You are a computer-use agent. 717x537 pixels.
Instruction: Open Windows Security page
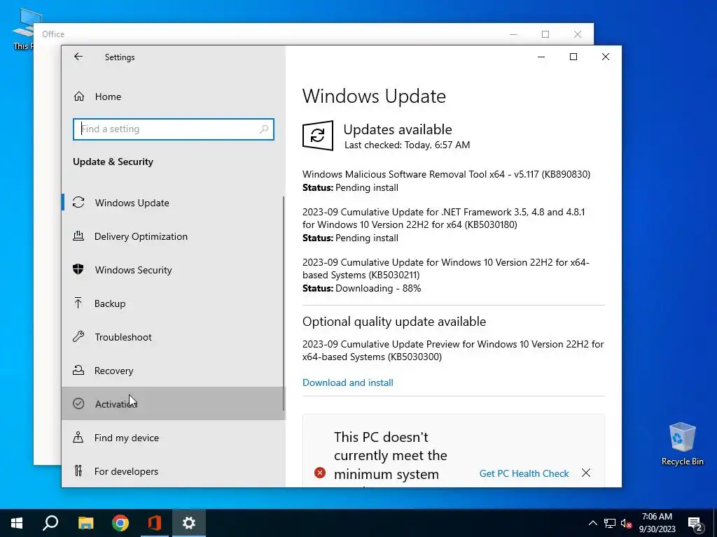173,270
